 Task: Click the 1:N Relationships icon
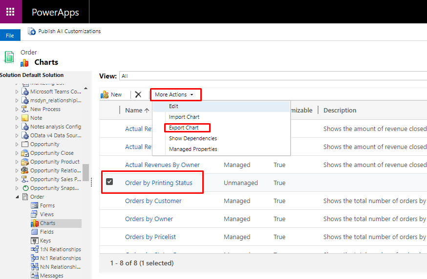tap(35, 249)
